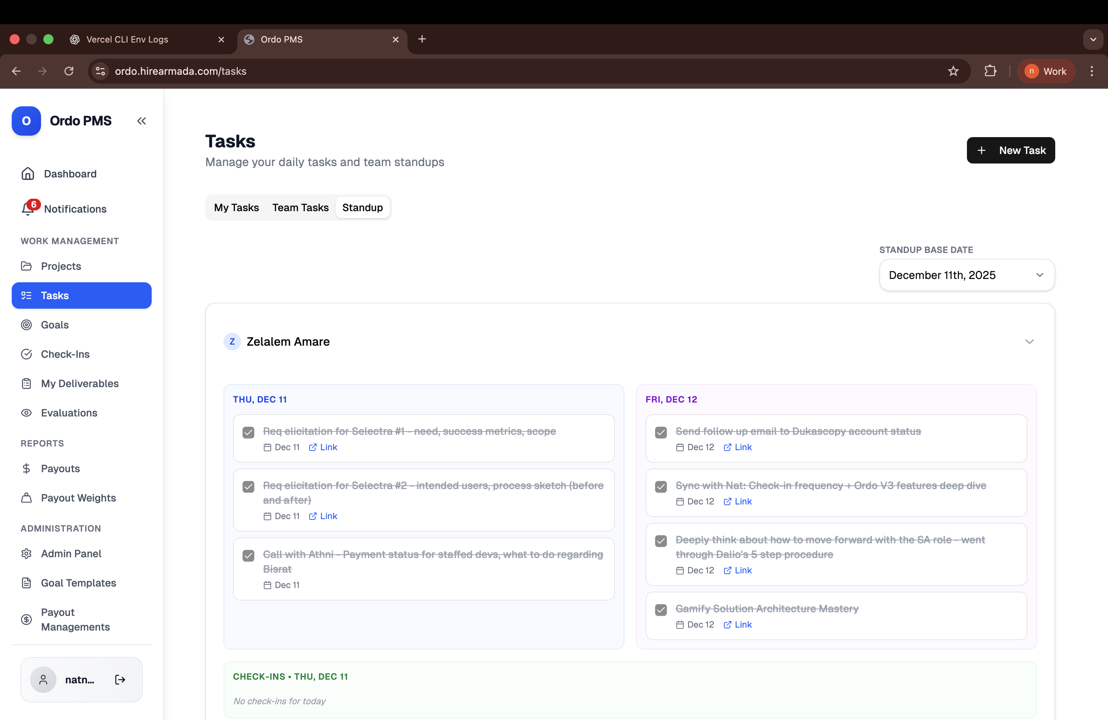Uncheck Selectra #1 req elicitation task
Image resolution: width=1108 pixels, height=720 pixels.
pyautogui.click(x=248, y=432)
